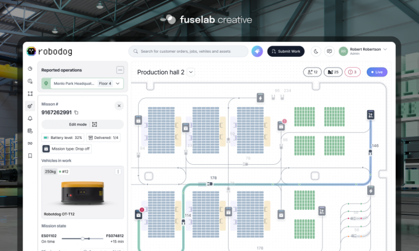The image size is (419, 251).
Task: Click the search field for orders and jobs
Action: tap(189, 51)
